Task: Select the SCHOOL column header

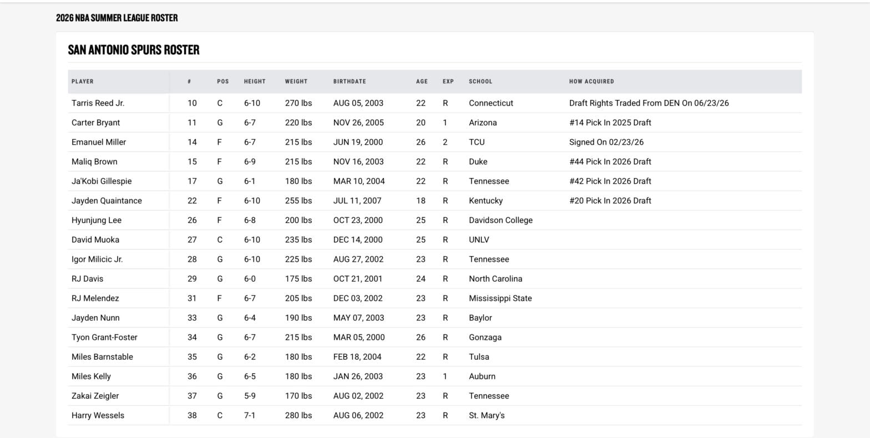Action: 480,82
